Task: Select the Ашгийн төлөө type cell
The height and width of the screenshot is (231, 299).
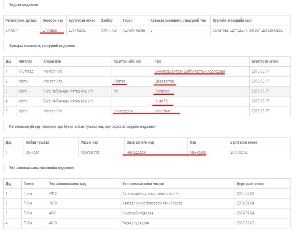Action: pyautogui.click(x=134, y=30)
